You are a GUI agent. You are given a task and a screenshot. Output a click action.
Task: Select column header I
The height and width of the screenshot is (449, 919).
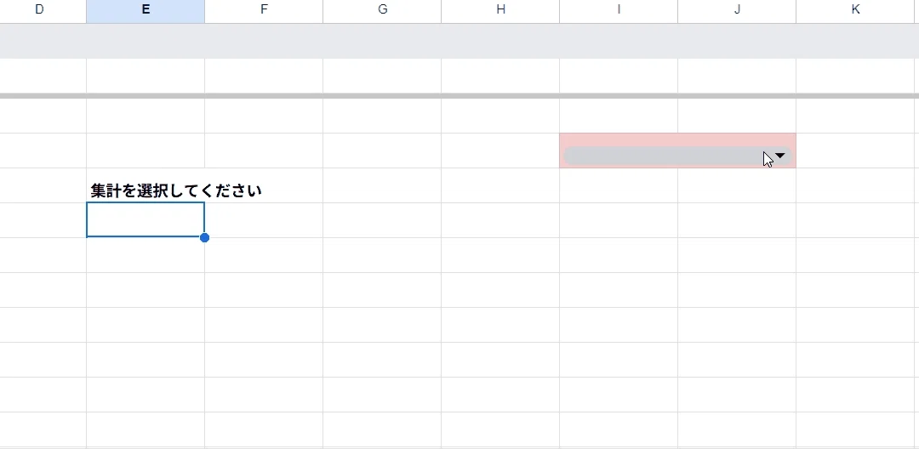[619, 9]
